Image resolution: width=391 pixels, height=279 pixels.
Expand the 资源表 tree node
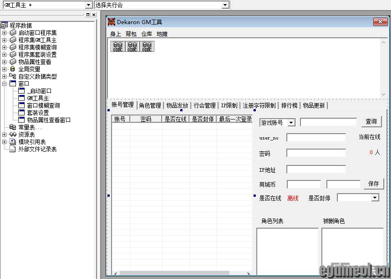(5, 135)
